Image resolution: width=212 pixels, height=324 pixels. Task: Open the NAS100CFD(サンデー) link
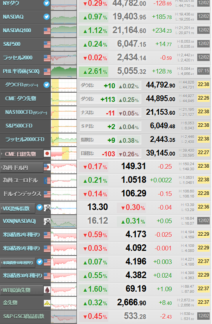[26, 112]
